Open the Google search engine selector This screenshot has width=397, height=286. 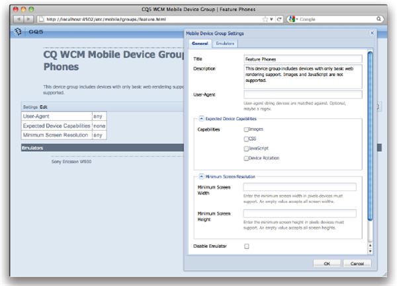[293, 19]
